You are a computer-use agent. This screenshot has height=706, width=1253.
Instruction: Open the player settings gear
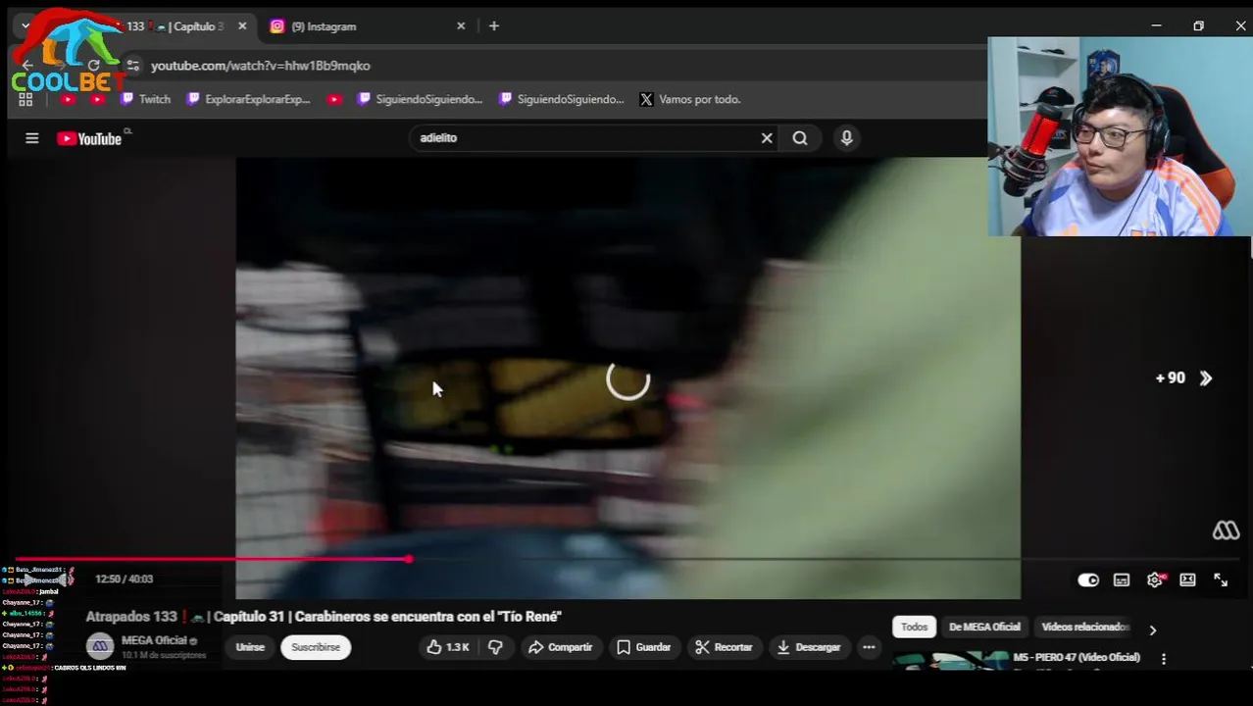1155,580
